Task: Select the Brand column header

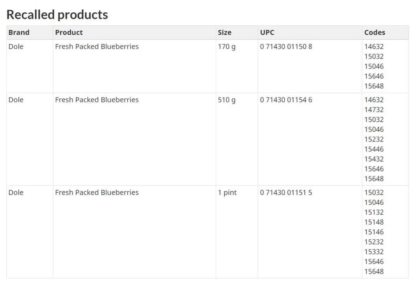Action: click(x=19, y=33)
